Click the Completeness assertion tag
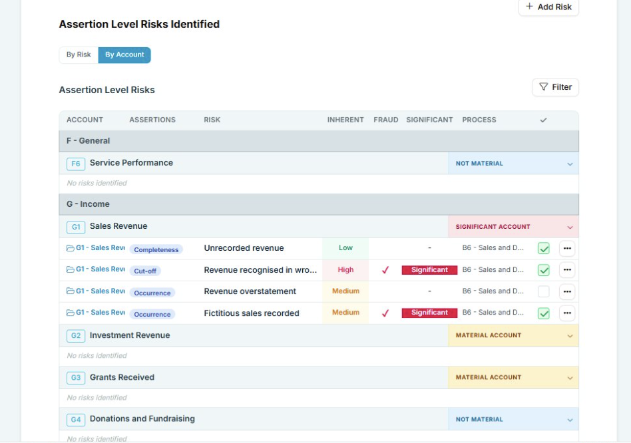 (x=156, y=249)
